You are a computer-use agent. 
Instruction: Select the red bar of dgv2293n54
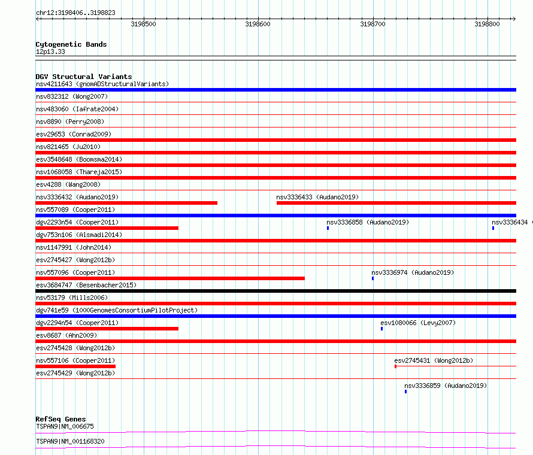107,228
